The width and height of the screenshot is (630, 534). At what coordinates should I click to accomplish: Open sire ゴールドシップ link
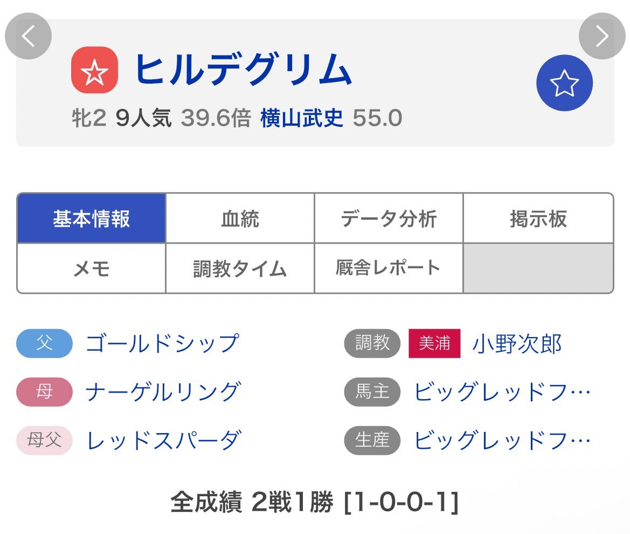pos(162,344)
